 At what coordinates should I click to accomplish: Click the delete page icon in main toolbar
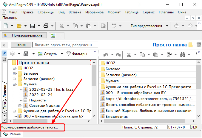coord(103,26)
